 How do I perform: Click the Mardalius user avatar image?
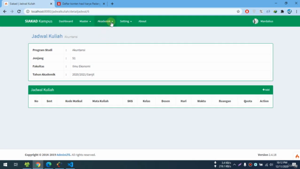[x=255, y=21]
